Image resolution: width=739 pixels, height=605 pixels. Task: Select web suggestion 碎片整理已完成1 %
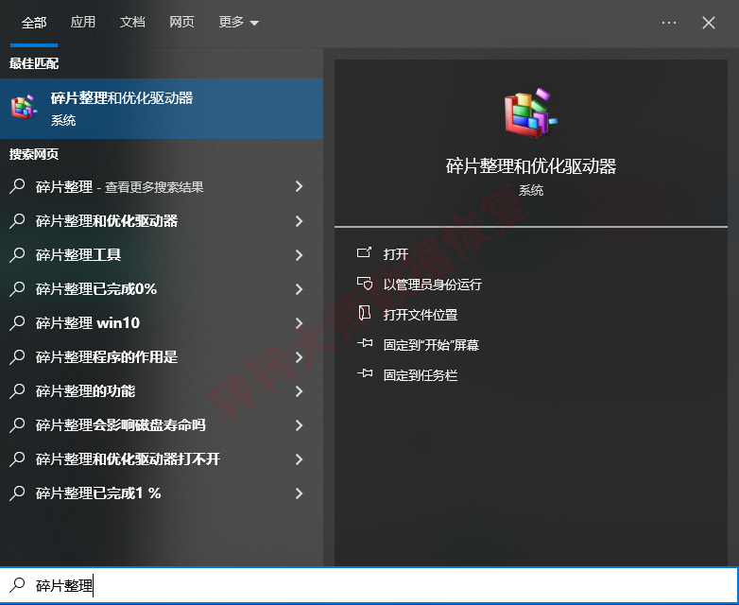tap(98, 493)
